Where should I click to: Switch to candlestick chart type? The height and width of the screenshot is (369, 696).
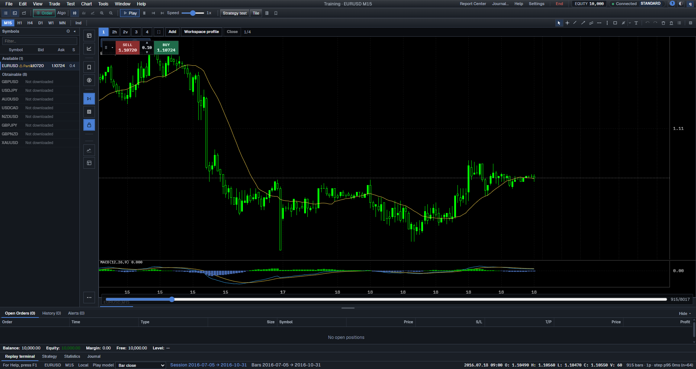(x=75, y=13)
